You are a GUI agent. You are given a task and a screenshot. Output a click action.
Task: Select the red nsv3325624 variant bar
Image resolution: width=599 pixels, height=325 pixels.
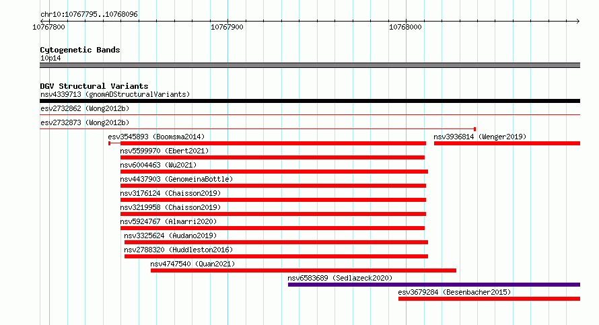click(x=276, y=242)
